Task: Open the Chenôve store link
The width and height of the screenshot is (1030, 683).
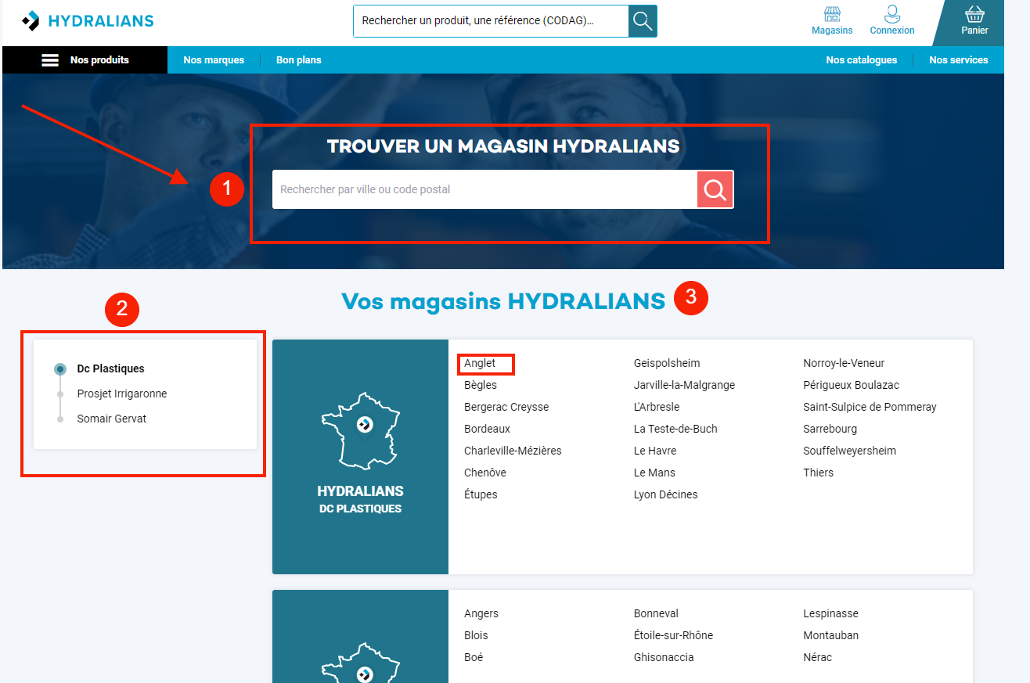Action: pos(485,473)
